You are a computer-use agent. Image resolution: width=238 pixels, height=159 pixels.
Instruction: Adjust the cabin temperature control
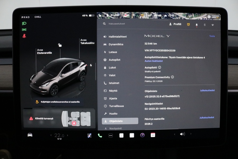click(x=59, y=135)
